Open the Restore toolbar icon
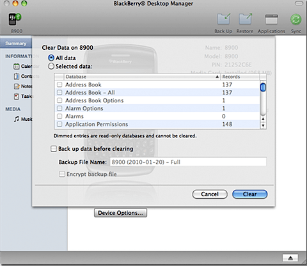Image resolution: width=307 pixels, height=266 pixels. (245, 19)
